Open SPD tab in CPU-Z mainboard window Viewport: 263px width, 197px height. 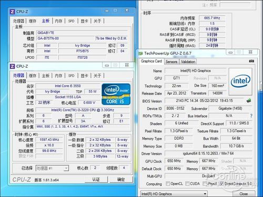coord(71,21)
